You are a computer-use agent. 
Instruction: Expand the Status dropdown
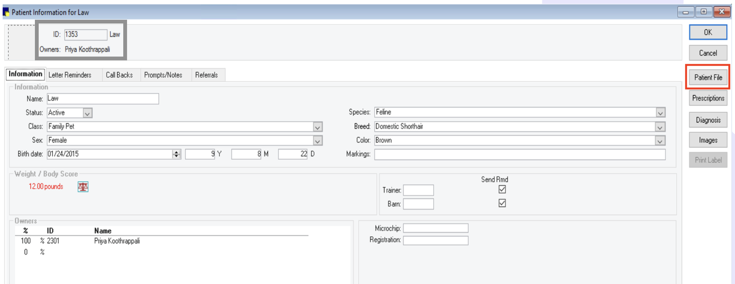[87, 113]
